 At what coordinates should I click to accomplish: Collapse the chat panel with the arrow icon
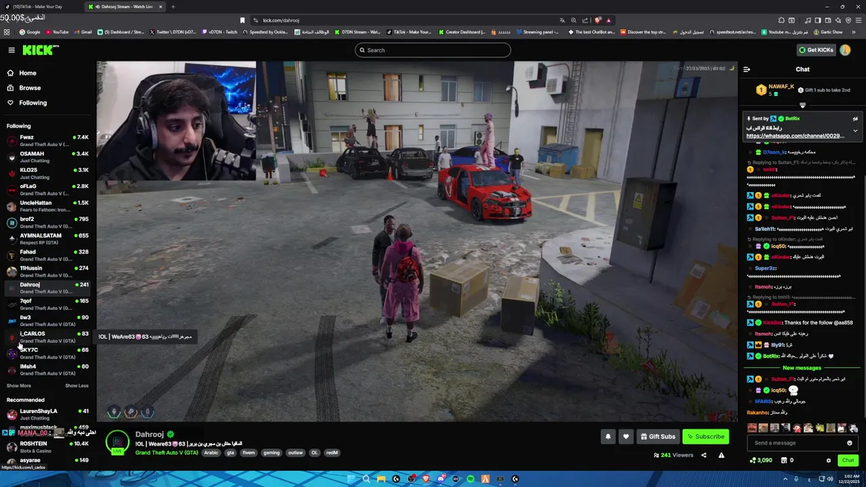click(x=746, y=69)
